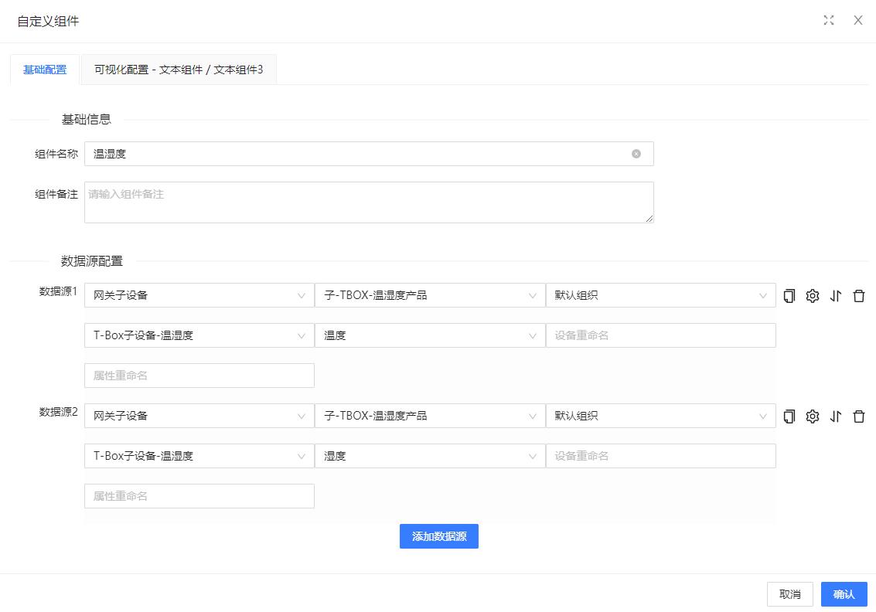Open device dropdown in data source 1

coord(199,335)
